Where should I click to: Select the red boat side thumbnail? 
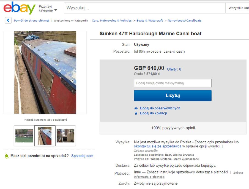click(x=45, y=136)
